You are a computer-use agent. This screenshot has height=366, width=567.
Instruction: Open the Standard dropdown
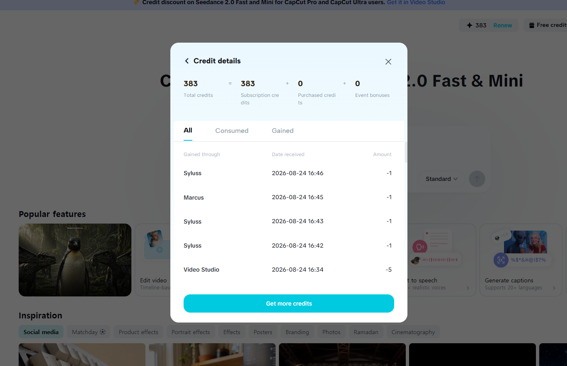(441, 179)
